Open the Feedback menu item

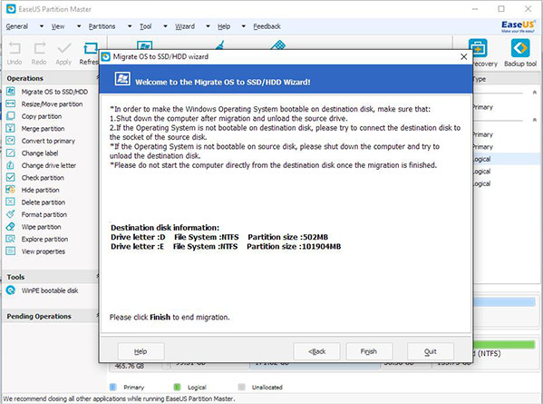pos(267,26)
